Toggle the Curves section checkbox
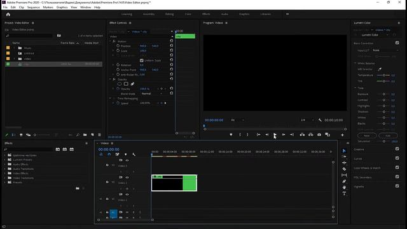Viewport: 407px width, 229px height. tap(397, 158)
